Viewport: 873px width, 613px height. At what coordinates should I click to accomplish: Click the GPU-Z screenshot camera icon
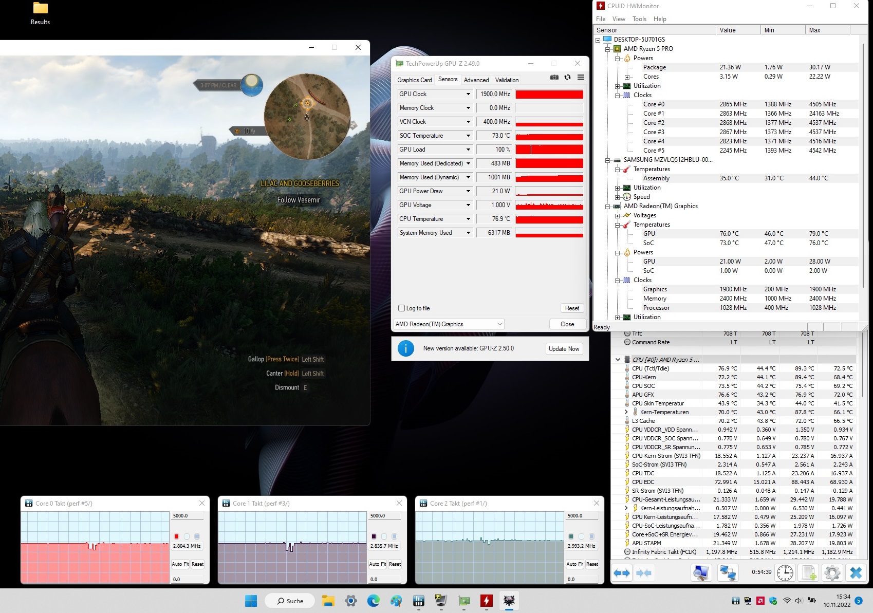[x=554, y=78]
